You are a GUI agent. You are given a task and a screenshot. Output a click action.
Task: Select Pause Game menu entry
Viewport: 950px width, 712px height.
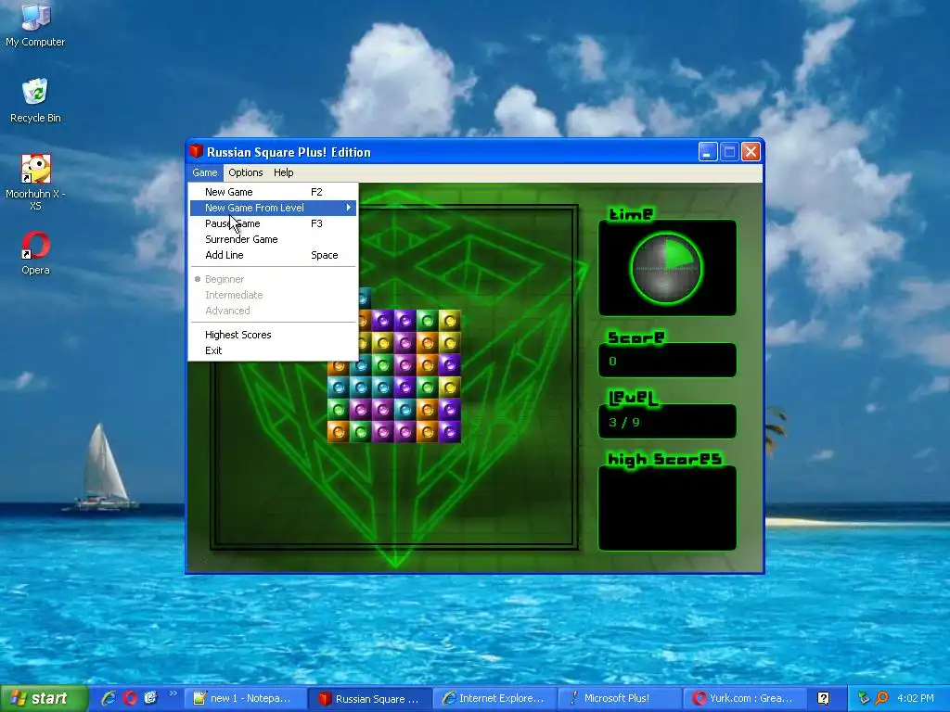pos(273,223)
